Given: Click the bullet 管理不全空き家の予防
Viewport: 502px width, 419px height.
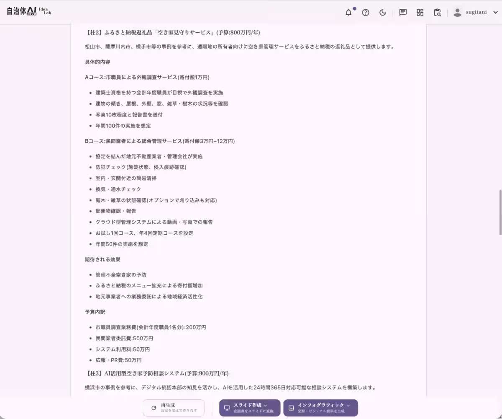Looking at the screenshot, I should (121, 275).
